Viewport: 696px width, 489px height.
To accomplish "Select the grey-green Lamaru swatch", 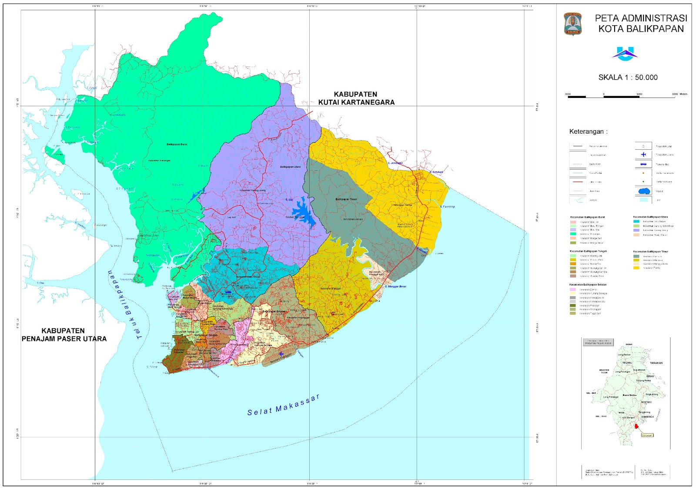I will [636, 256].
